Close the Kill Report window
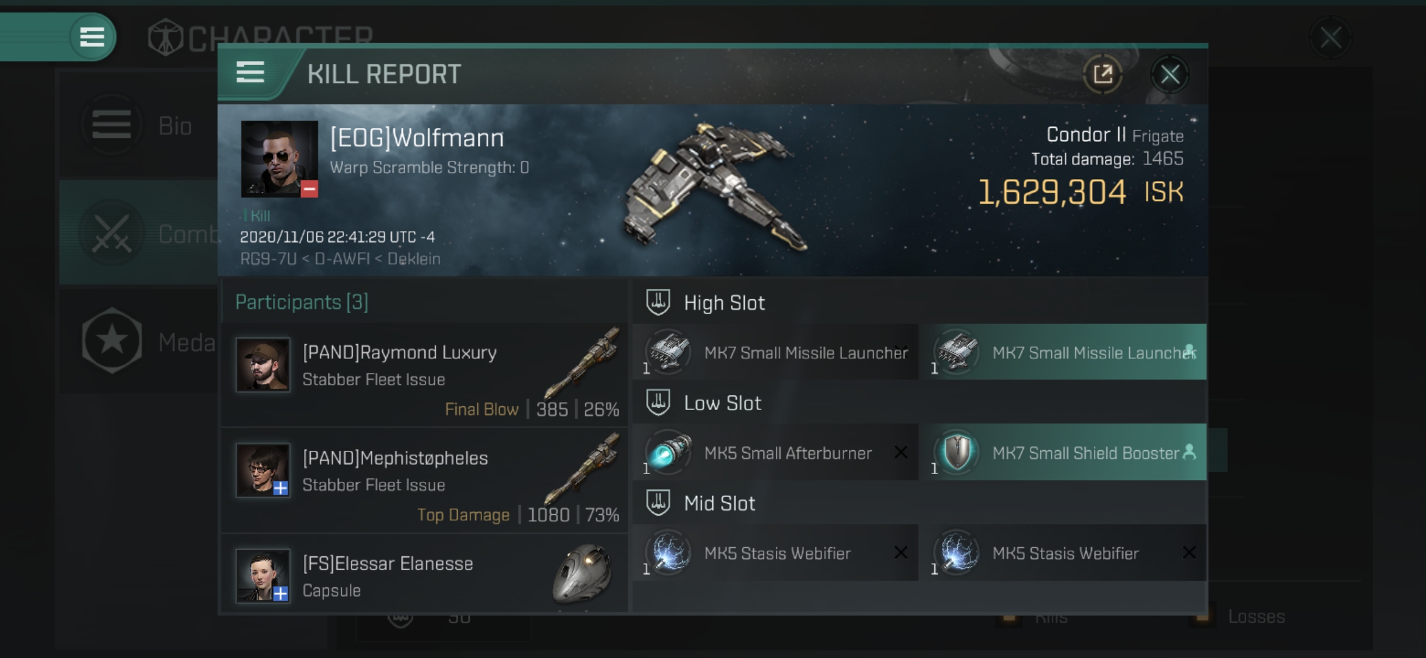1426x658 pixels. (x=1169, y=74)
